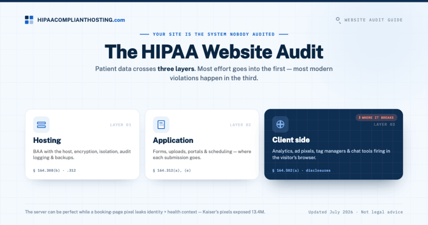Screen dimensions: 428x225
Task: Click the footer note about Kaiser's pixels
Action: [x=145, y=212]
